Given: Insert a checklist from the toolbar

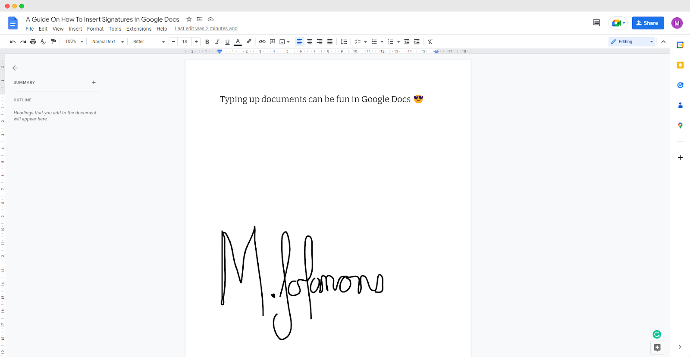Looking at the screenshot, I should pos(358,42).
